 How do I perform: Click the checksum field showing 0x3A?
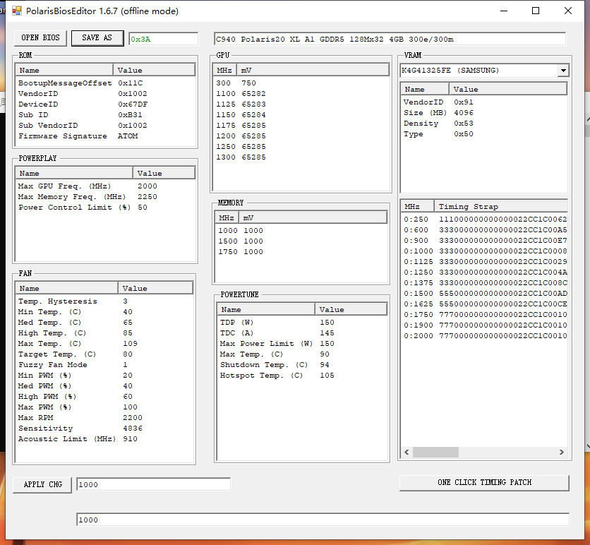[x=163, y=39]
